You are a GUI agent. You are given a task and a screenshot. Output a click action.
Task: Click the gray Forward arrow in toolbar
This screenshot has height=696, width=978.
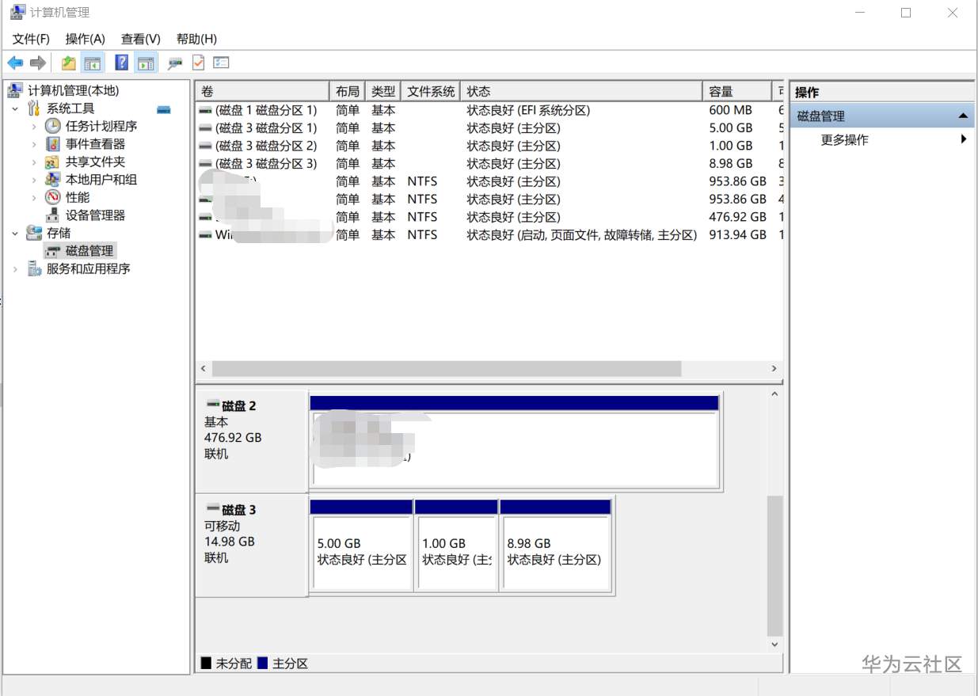click(x=37, y=63)
